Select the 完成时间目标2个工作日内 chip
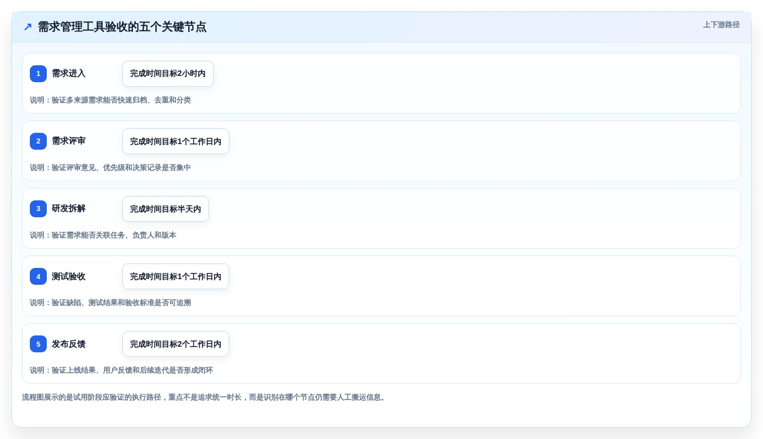763x439 pixels. [x=176, y=344]
